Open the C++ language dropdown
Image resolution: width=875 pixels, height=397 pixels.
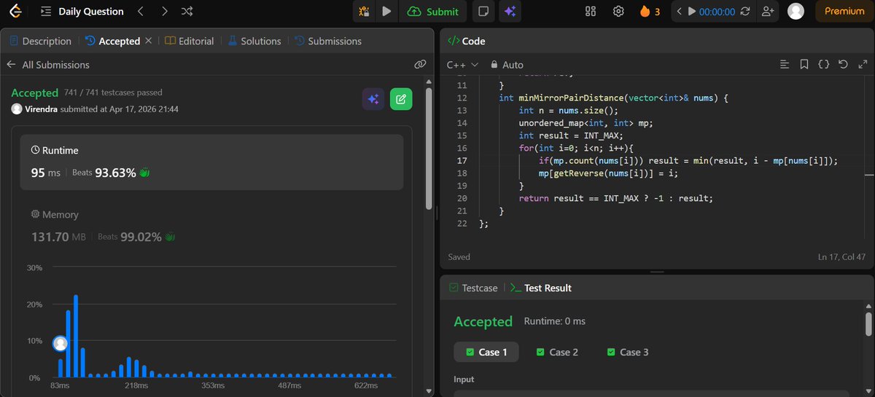click(462, 64)
